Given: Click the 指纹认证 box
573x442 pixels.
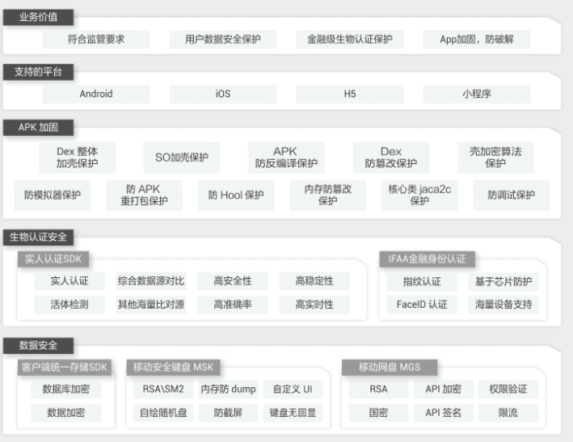Looking at the screenshot, I should (422, 282).
